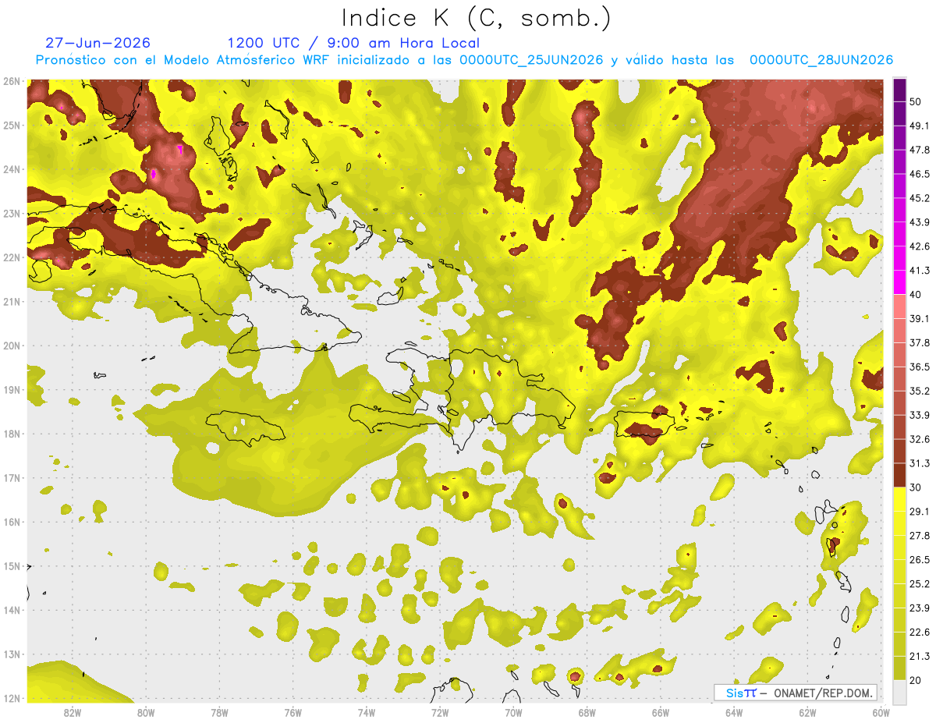Pick the bright yellow swatch between 29.1 and 30
Image resolution: width=936 pixels, height=723 pixels.
point(900,499)
